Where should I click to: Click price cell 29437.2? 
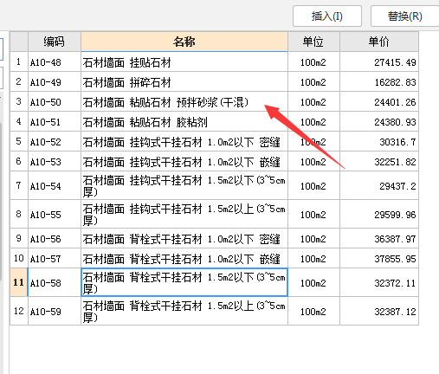(379, 186)
